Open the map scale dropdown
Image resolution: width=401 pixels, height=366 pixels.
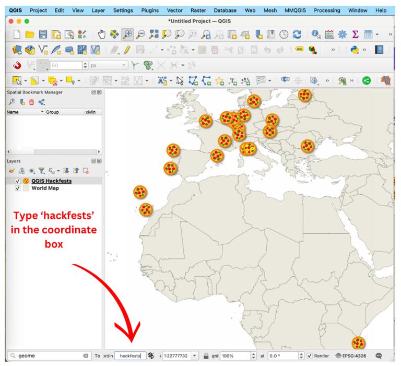[x=195, y=356]
